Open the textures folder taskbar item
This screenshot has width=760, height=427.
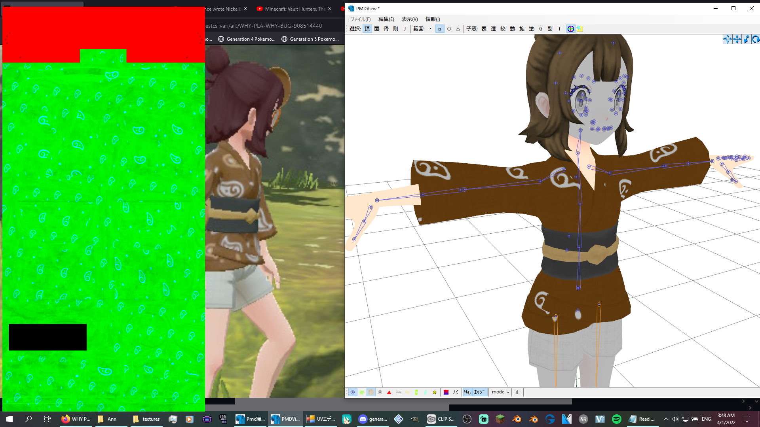146,419
